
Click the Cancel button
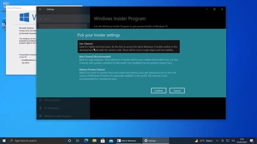177,91
